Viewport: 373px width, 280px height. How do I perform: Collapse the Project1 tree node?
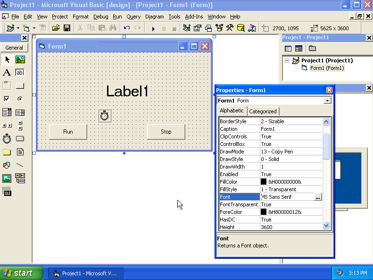(x=287, y=60)
